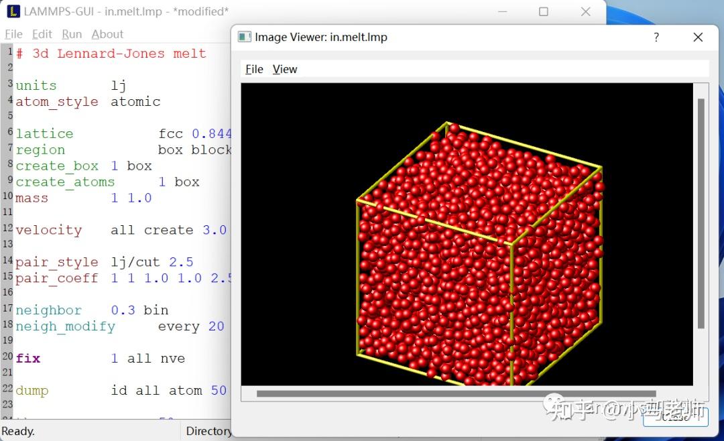Image resolution: width=724 pixels, height=441 pixels.
Task: Maximize the LAMMPS-GUI window
Action: pos(544,11)
